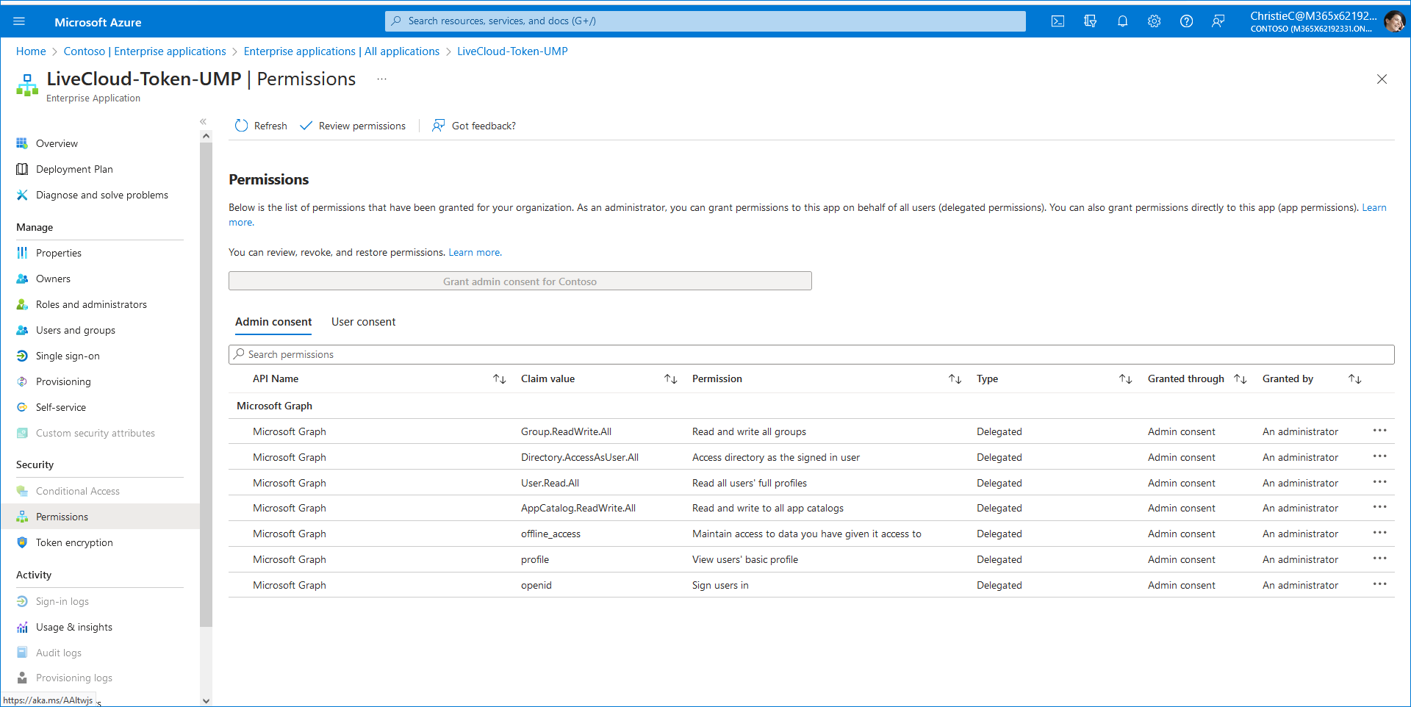Screen dimensions: 1411x707
Task: Click the Token encryption shield icon
Action: pyautogui.click(x=22, y=542)
